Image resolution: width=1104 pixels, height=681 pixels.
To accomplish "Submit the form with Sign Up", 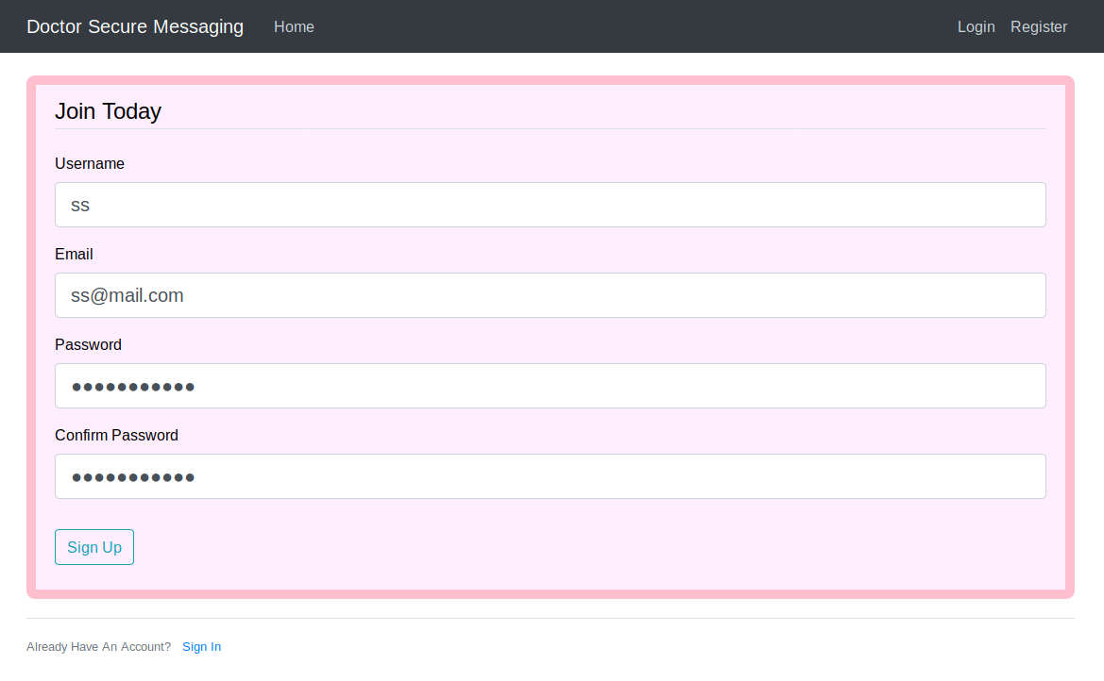I will (94, 547).
